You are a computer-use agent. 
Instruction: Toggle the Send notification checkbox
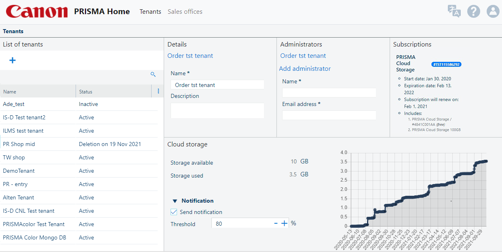[174, 212]
